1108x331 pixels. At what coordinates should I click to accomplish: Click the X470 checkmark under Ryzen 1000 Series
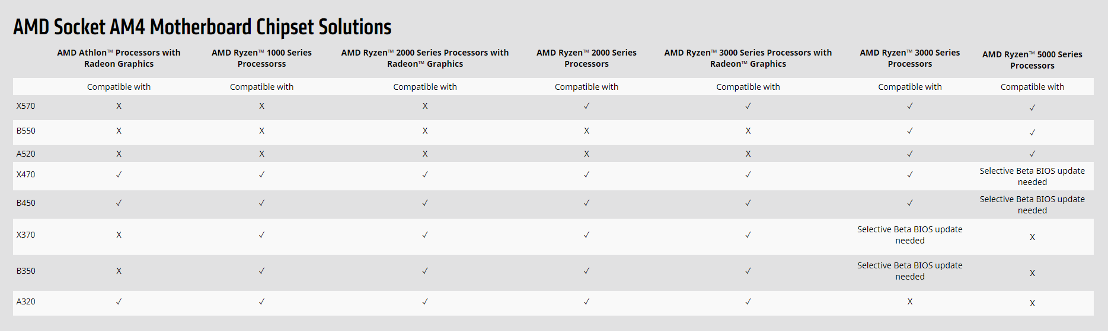click(x=261, y=174)
